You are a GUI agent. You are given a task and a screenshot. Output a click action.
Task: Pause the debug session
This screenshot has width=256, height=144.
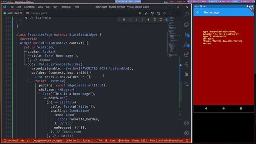(x=124, y=20)
